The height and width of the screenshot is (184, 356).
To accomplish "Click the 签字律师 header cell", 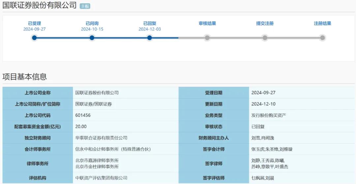I will click(x=214, y=164).
